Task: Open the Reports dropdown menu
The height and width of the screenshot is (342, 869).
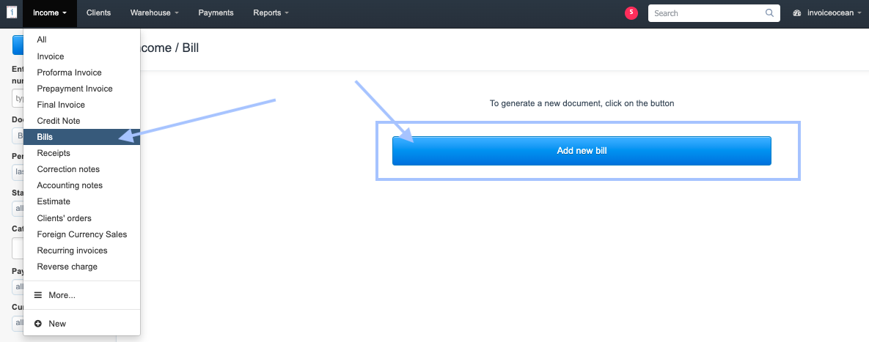Action: [x=271, y=13]
